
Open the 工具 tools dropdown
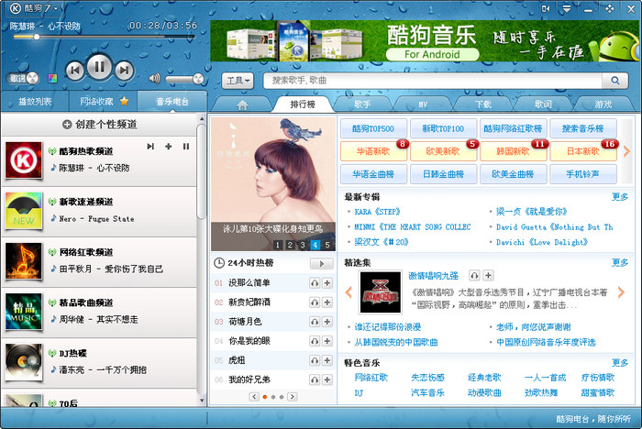[x=238, y=81]
